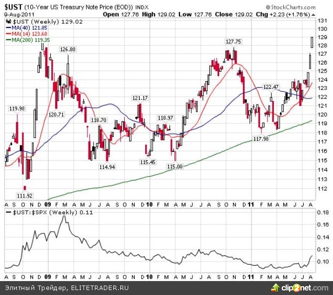The height and width of the screenshot is (295, 333).
Task: Click the 10 year label on upper axis
Action: tap(149, 204)
